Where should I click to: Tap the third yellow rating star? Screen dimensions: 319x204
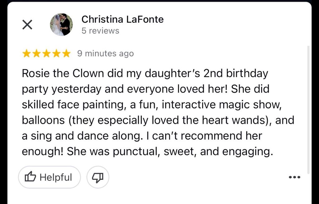46,53
